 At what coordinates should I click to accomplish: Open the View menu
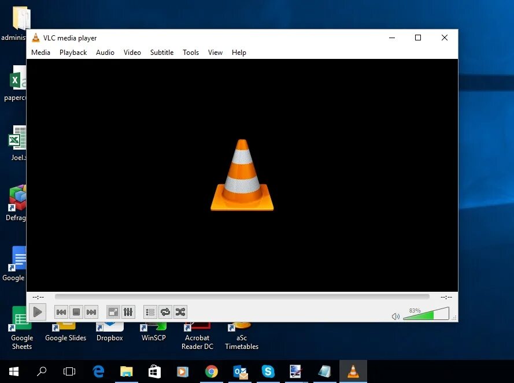coord(215,53)
